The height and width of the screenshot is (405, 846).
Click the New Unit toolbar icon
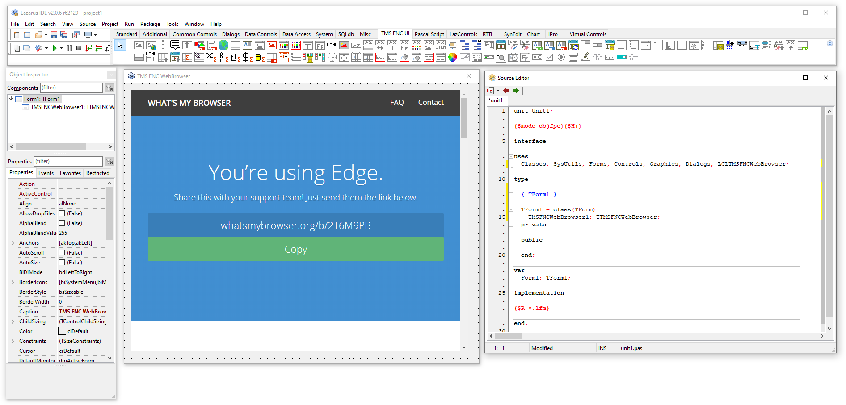click(x=16, y=35)
